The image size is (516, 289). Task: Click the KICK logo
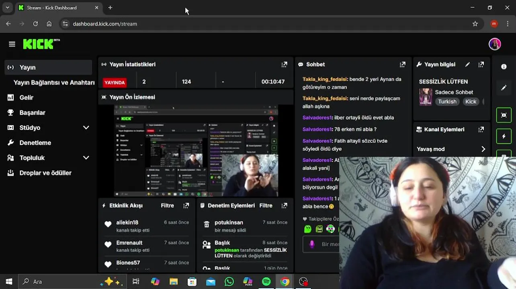(41, 44)
